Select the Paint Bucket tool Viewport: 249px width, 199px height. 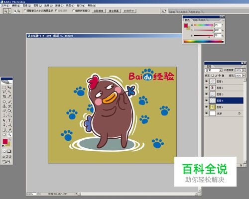tap(9, 110)
